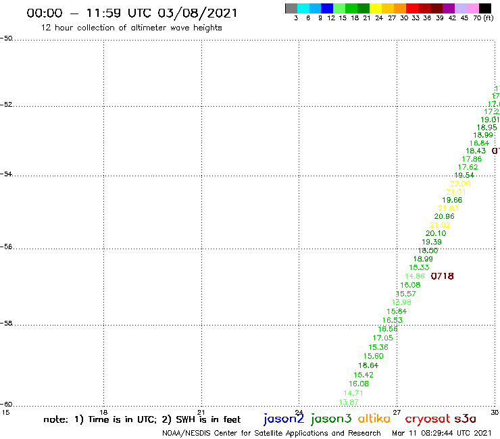Image resolution: width=500 pixels, height=439 pixels.
Task: Click the wave height value 16.53
Action: coord(392,320)
